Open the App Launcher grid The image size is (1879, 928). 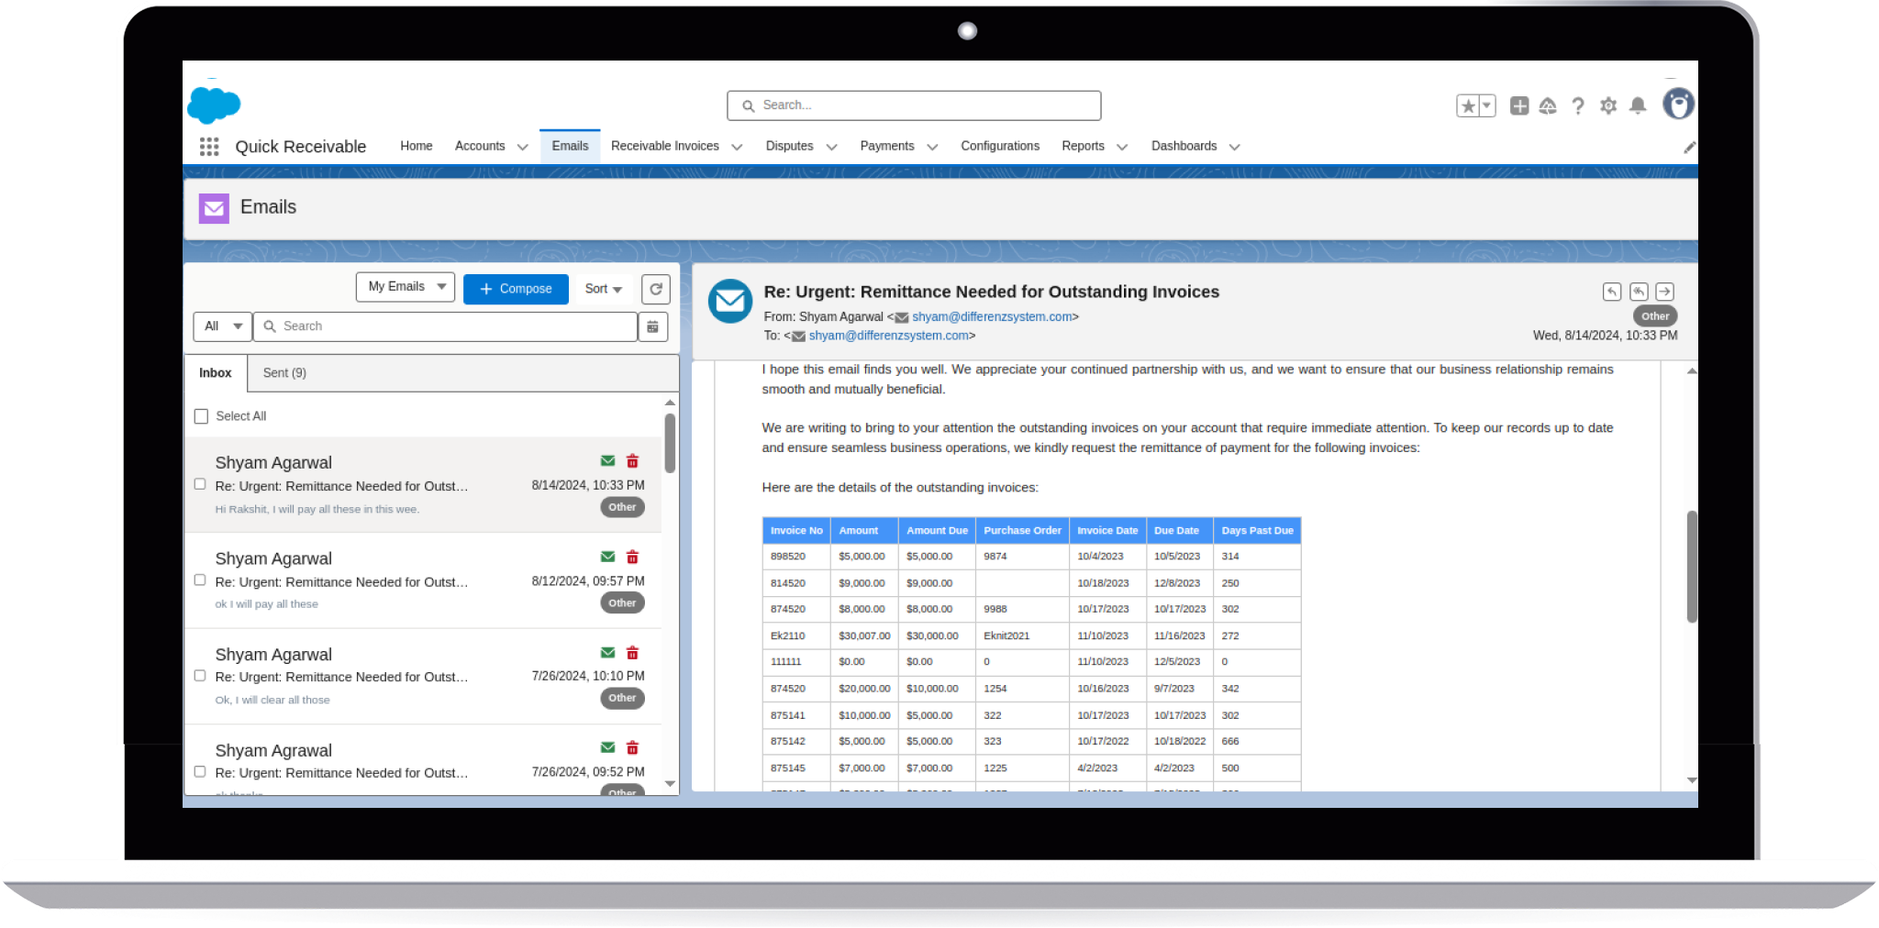point(208,146)
